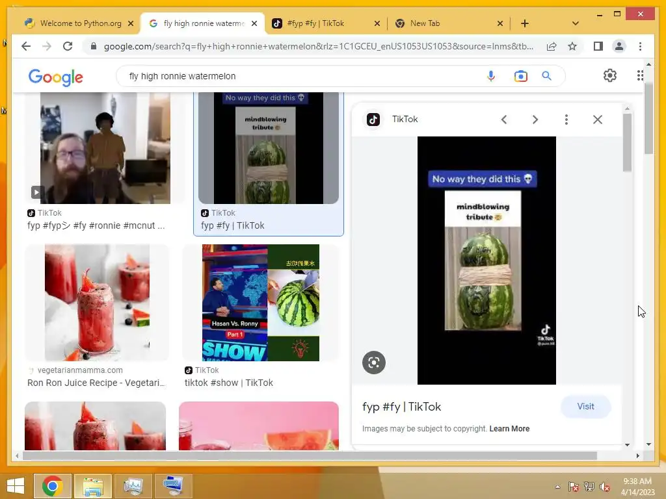Close the Python.org tab
666x499 pixels.
[131, 23]
